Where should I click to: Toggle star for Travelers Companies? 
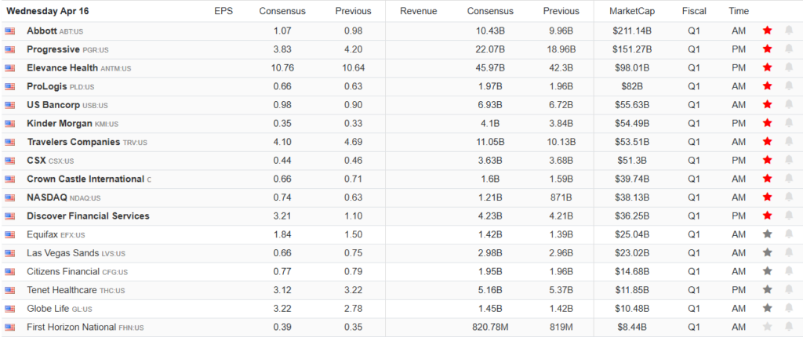(x=767, y=142)
